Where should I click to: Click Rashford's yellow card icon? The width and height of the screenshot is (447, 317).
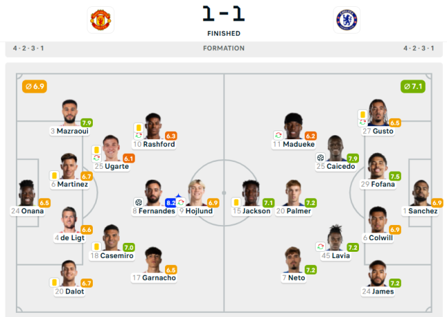[138, 127]
